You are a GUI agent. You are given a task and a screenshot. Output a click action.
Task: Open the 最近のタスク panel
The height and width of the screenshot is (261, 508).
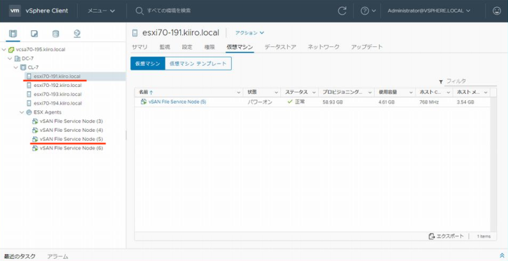click(x=20, y=256)
